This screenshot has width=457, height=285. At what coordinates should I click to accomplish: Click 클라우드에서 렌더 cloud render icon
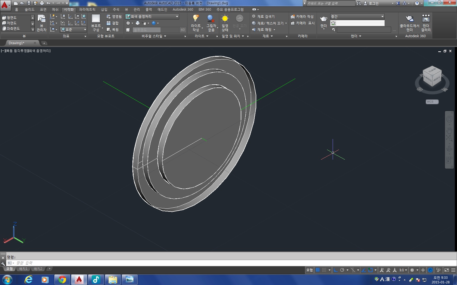click(409, 18)
